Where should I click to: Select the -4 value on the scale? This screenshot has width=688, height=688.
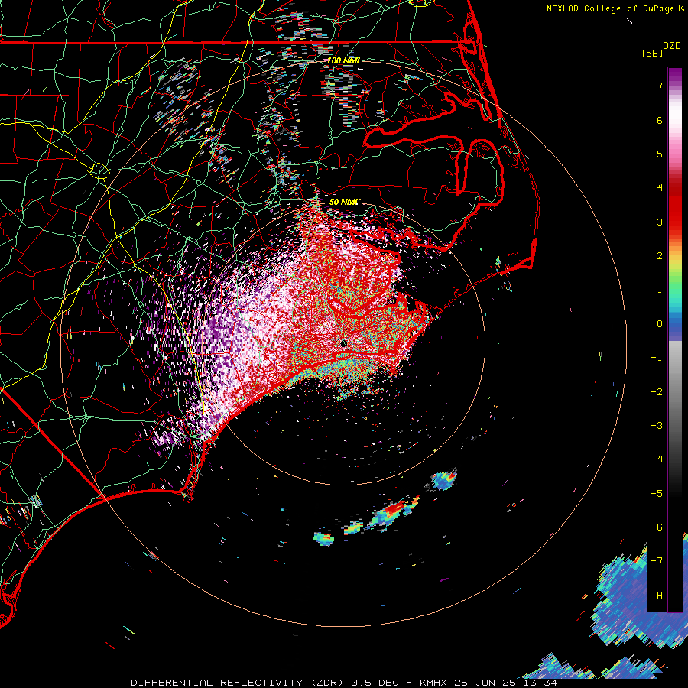pos(657,459)
